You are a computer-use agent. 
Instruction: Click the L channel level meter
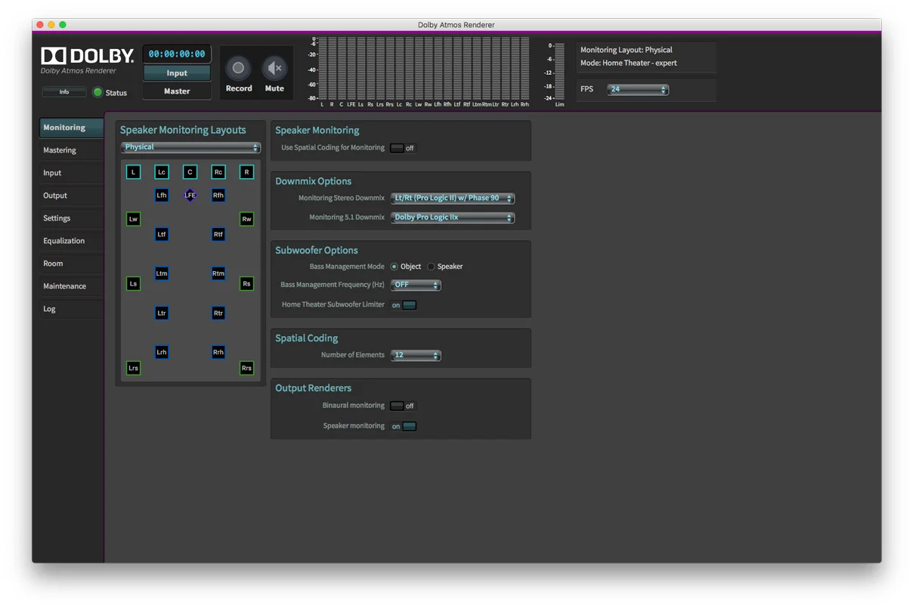322,69
